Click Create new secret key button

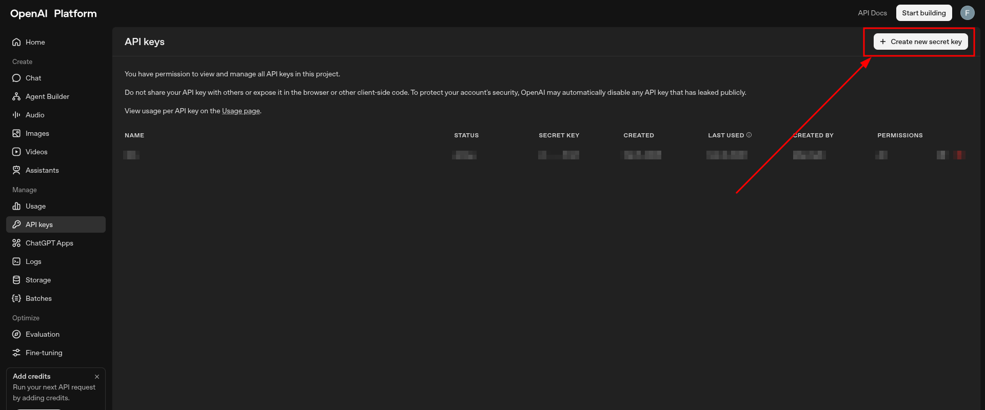point(920,42)
